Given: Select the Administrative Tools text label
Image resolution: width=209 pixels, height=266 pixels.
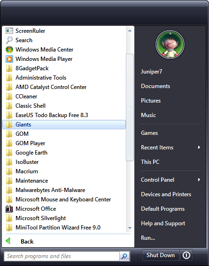Looking at the screenshot, I should [x=41, y=78].
